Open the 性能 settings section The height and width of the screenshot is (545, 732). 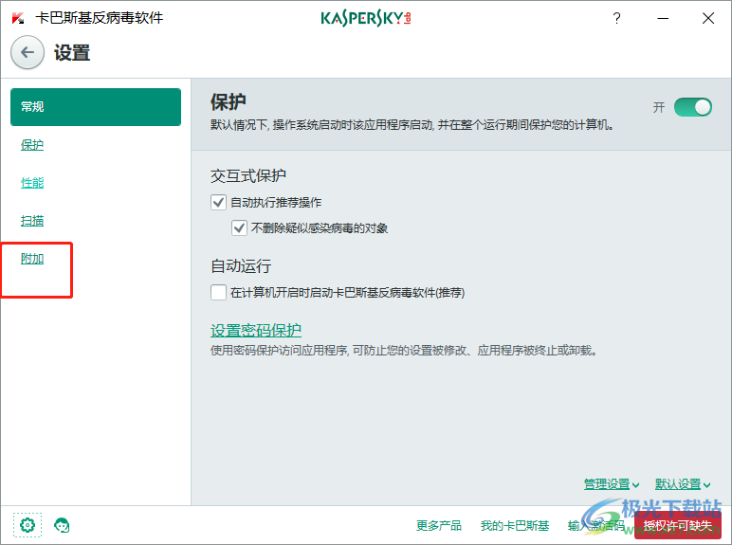click(x=32, y=183)
